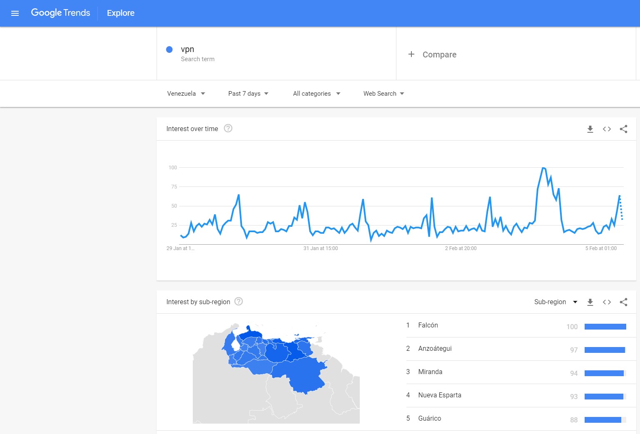Embed the Interest by sub-region widget
The image size is (640, 434).
point(607,302)
